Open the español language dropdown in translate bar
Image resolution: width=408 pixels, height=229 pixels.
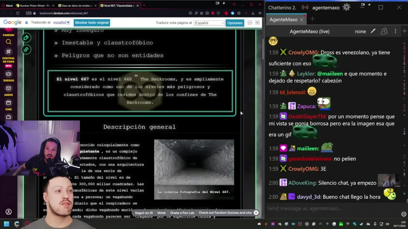62,23
